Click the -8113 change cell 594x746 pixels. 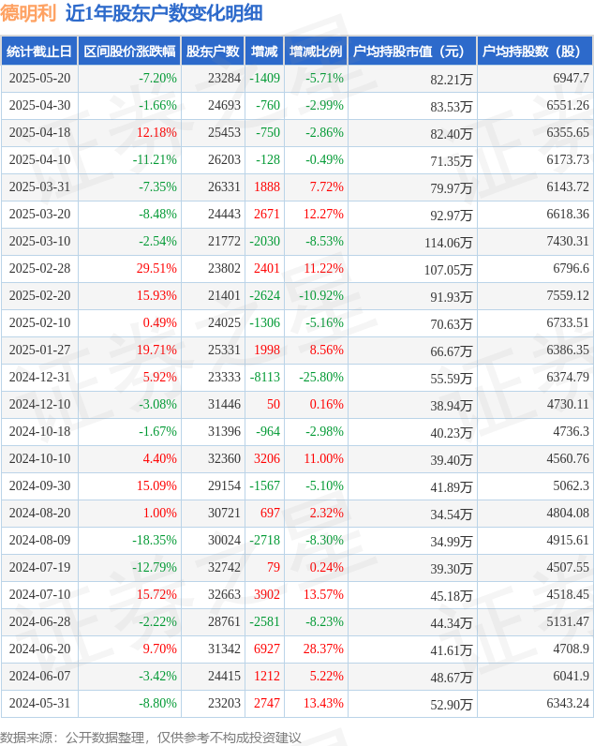click(265, 377)
